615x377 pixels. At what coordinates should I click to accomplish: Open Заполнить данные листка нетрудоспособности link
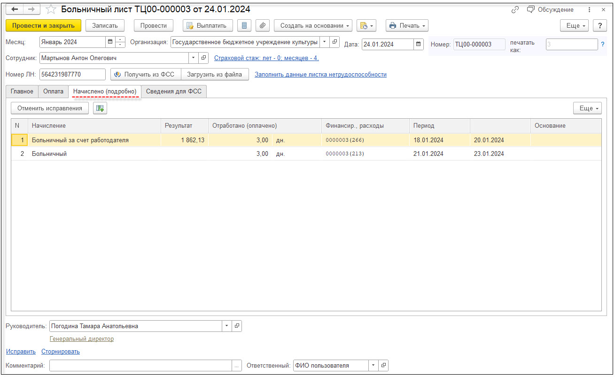tap(320, 74)
